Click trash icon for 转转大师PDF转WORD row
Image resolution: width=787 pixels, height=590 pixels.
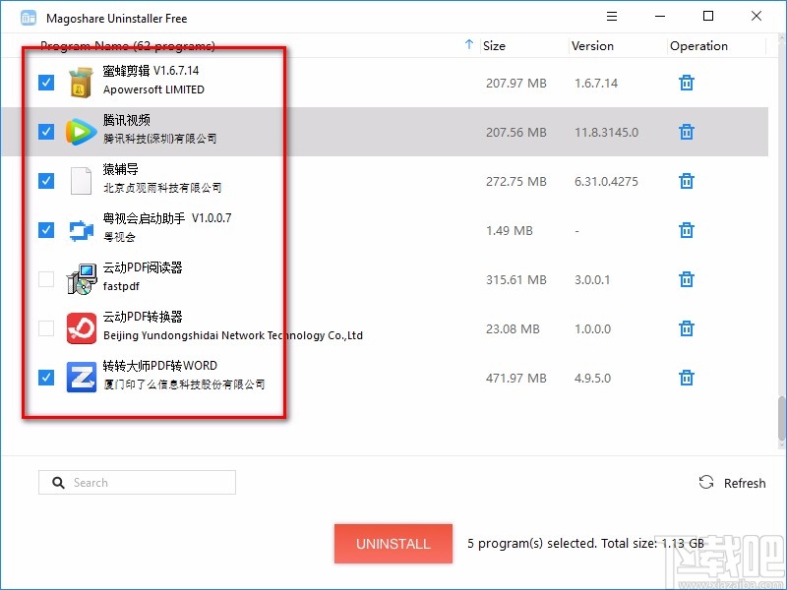pyautogui.click(x=686, y=378)
